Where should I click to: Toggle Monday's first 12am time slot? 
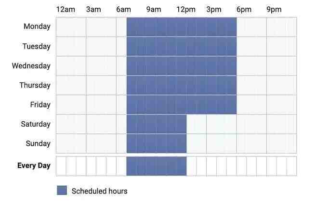(61, 27)
